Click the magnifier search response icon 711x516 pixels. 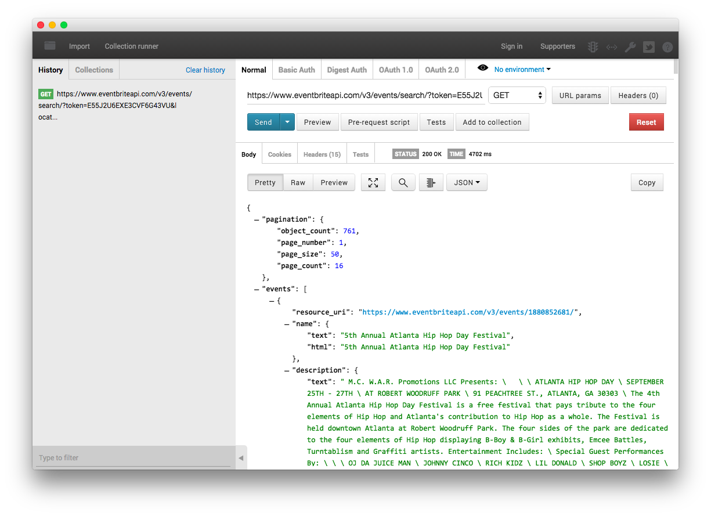click(x=403, y=183)
